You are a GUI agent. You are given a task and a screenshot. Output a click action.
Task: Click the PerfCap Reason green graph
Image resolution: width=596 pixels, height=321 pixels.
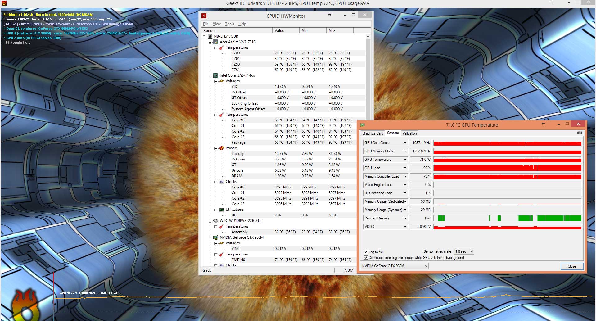[x=507, y=218]
